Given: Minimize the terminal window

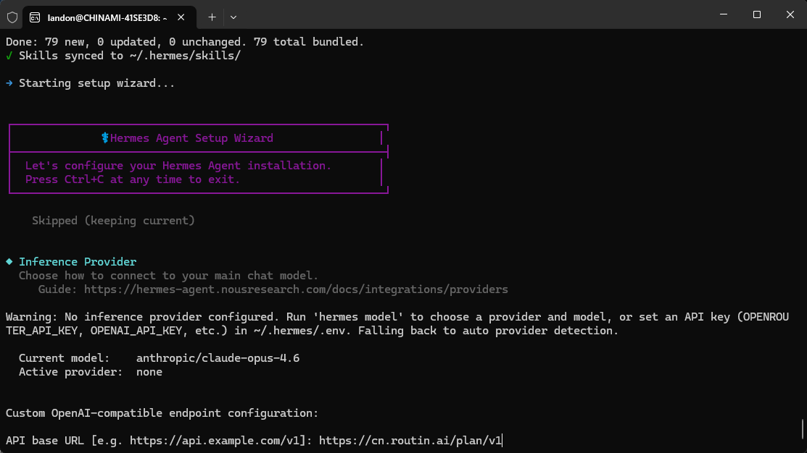Looking at the screenshot, I should click(723, 14).
